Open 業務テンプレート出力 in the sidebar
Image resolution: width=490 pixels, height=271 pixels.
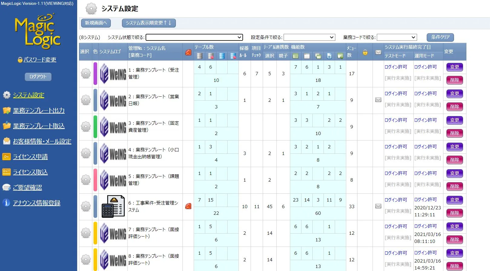click(39, 111)
